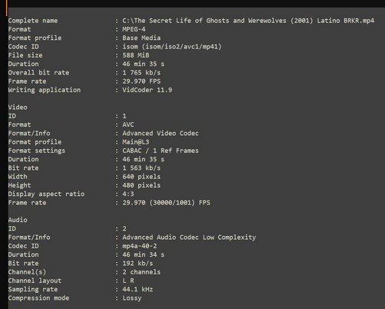This screenshot has width=385, height=309.
Task: Select the Sampling rate 44.1 kHz value
Action: (x=138, y=289)
